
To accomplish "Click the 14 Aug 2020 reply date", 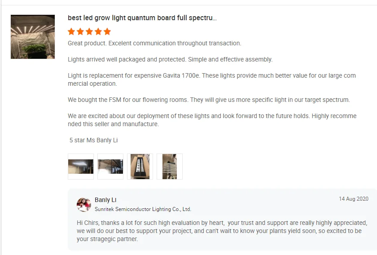I will [353, 199].
